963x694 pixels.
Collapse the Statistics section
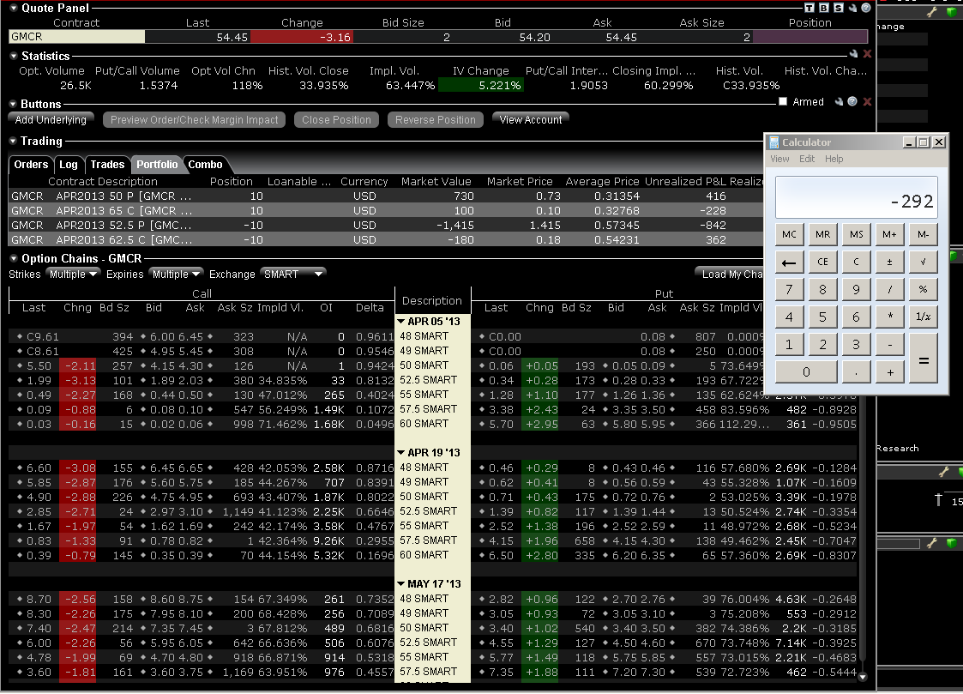coord(14,56)
